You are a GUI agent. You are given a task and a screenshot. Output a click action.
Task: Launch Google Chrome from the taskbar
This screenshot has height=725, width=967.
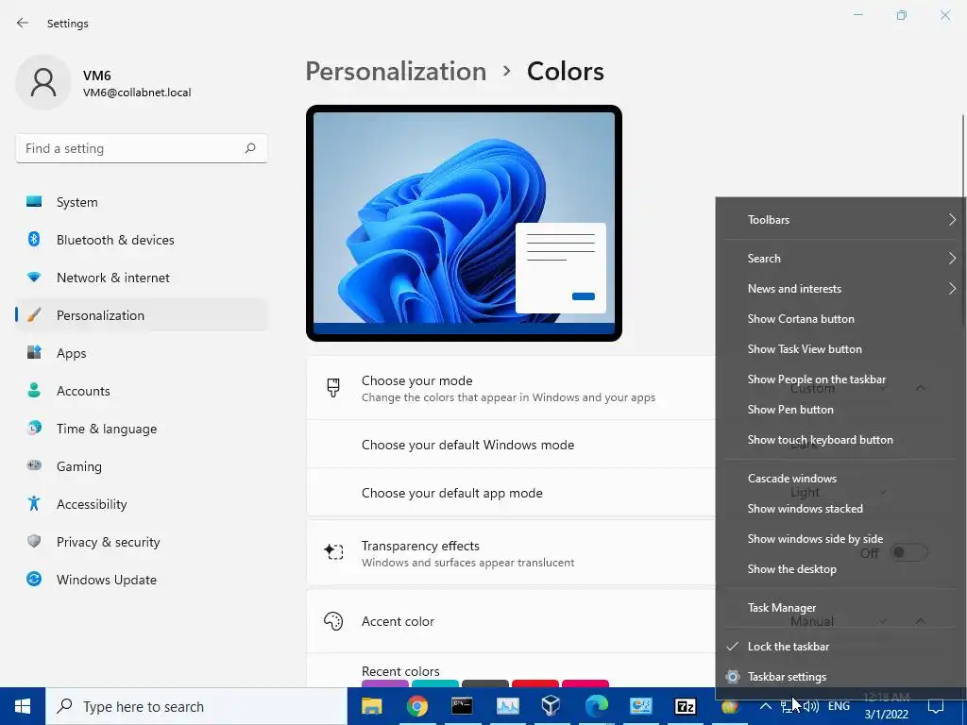[416, 706]
